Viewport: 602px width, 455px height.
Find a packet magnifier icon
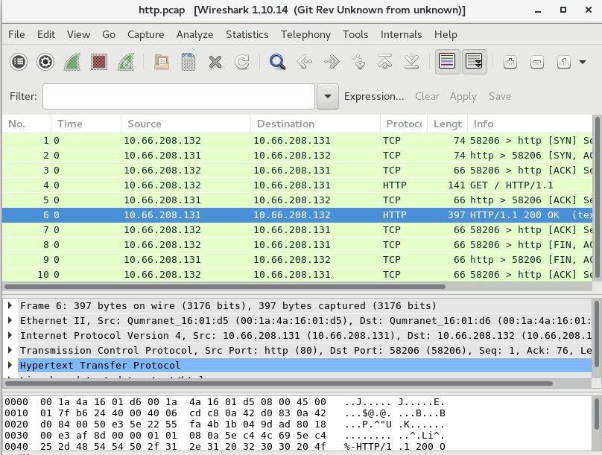click(x=277, y=62)
